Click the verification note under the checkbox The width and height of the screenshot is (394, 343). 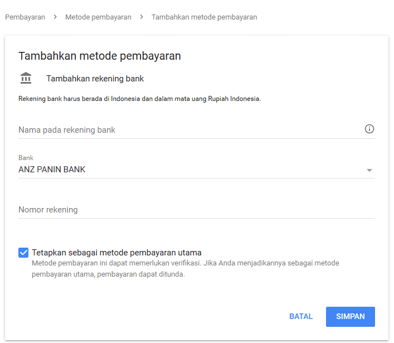point(186,269)
